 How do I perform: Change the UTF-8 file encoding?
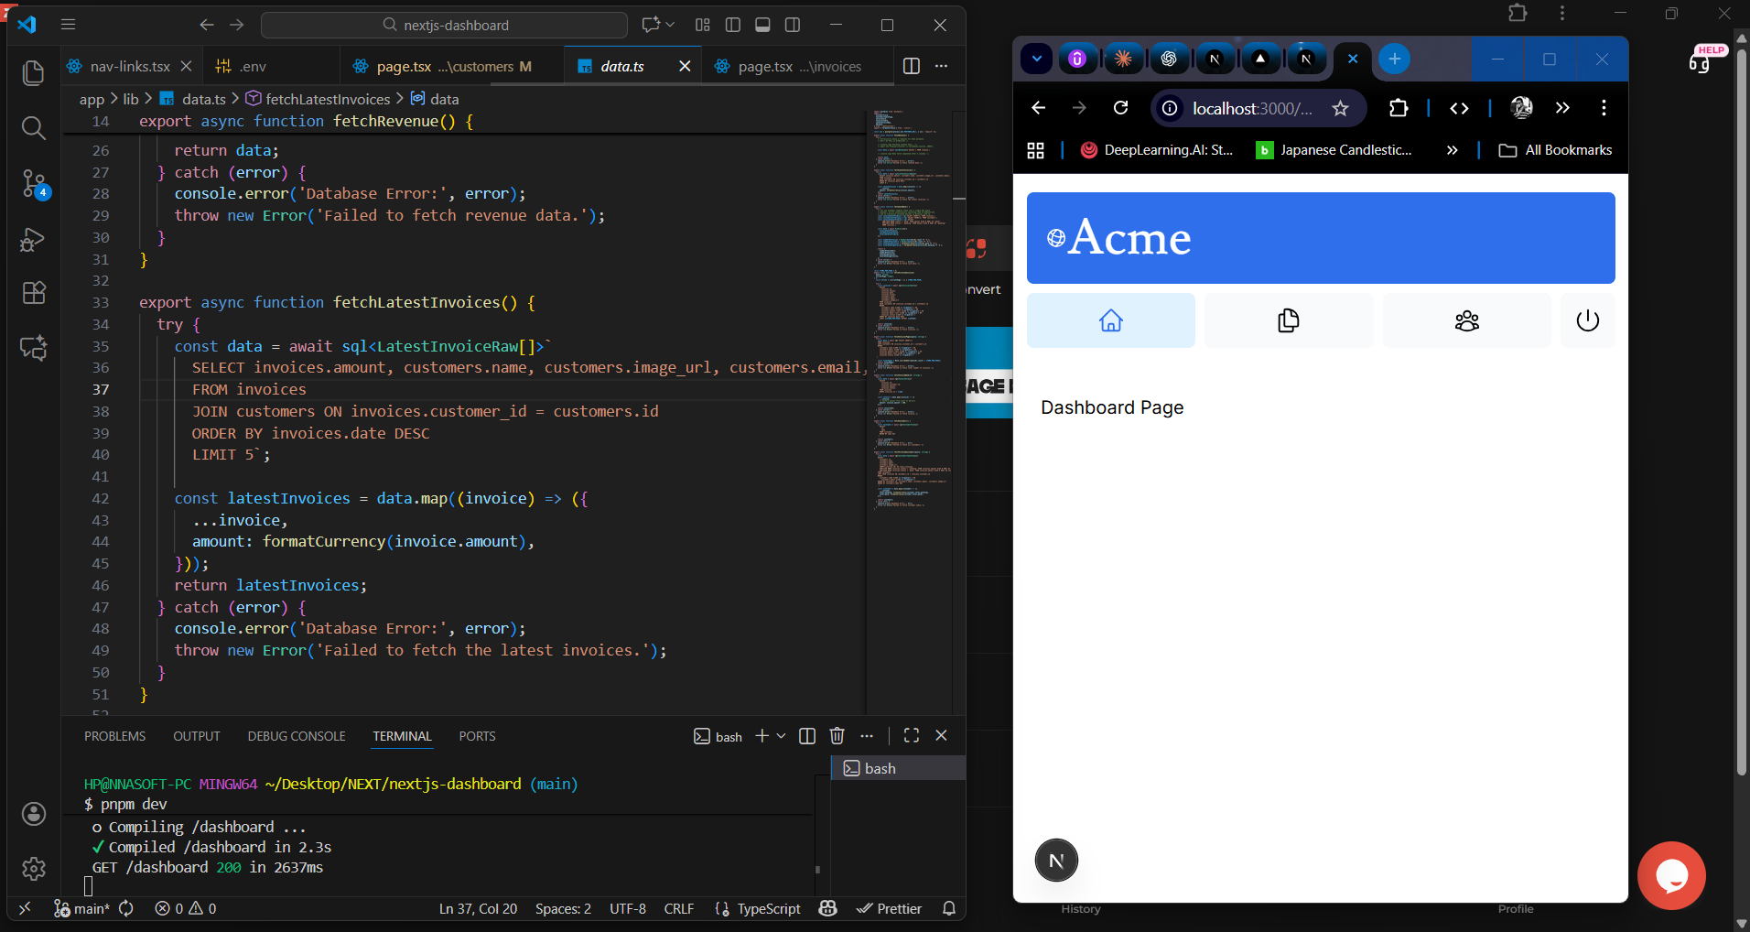pos(628,908)
